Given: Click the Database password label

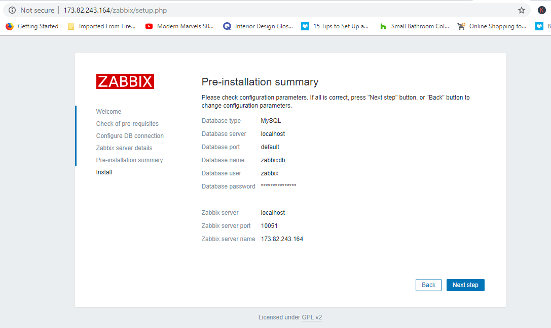Looking at the screenshot, I should tap(229, 186).
